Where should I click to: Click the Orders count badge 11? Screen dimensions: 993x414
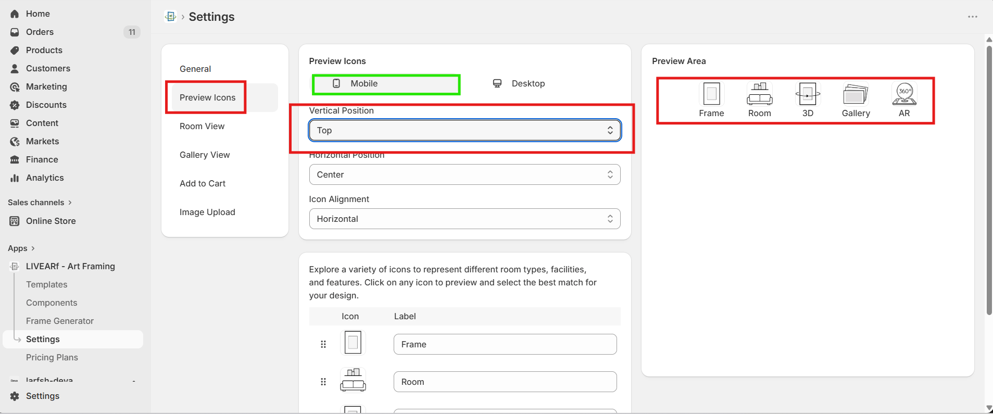pos(132,32)
